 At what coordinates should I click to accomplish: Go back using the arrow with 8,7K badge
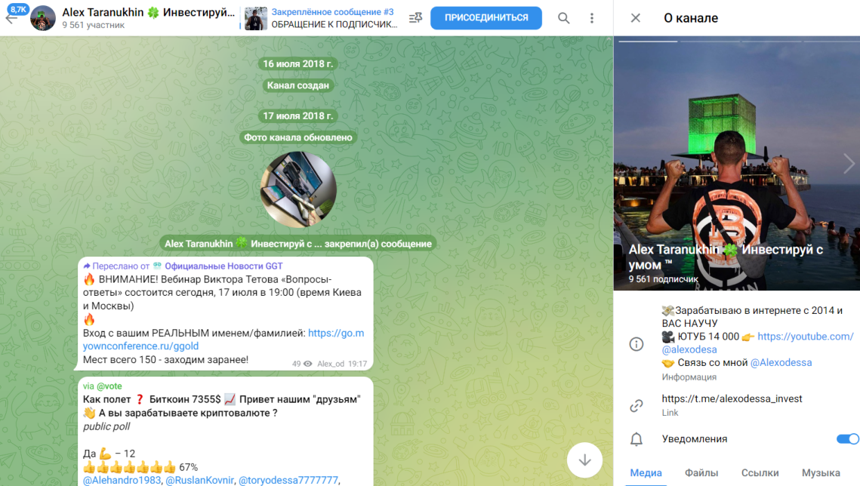click(x=11, y=17)
